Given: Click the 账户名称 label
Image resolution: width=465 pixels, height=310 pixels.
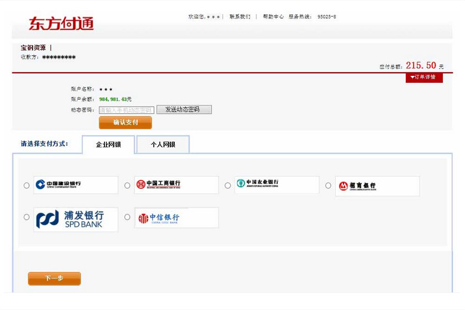Looking at the screenshot, I should [x=83, y=88].
